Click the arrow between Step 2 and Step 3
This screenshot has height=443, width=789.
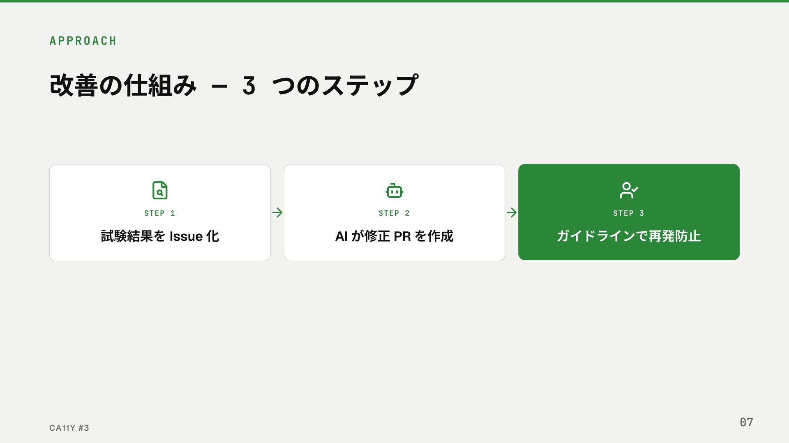(x=512, y=212)
